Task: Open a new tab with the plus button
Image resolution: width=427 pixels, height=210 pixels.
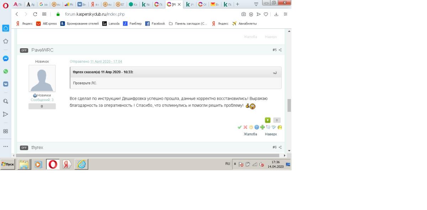Action: 238,4
